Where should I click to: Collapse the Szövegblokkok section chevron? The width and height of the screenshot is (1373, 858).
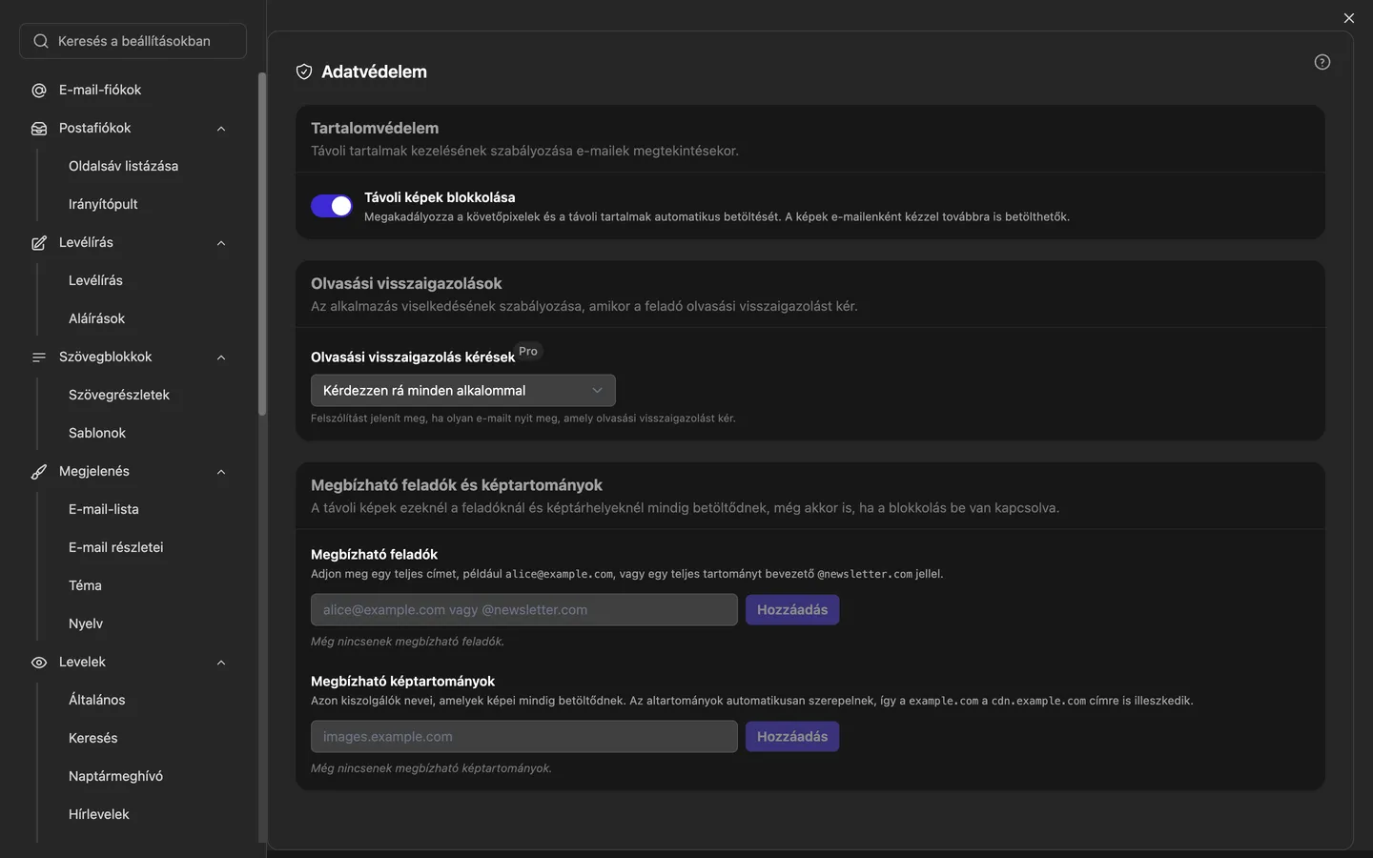221,357
